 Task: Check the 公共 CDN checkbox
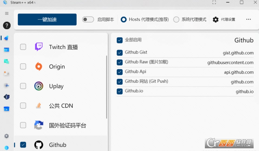coord(23,106)
